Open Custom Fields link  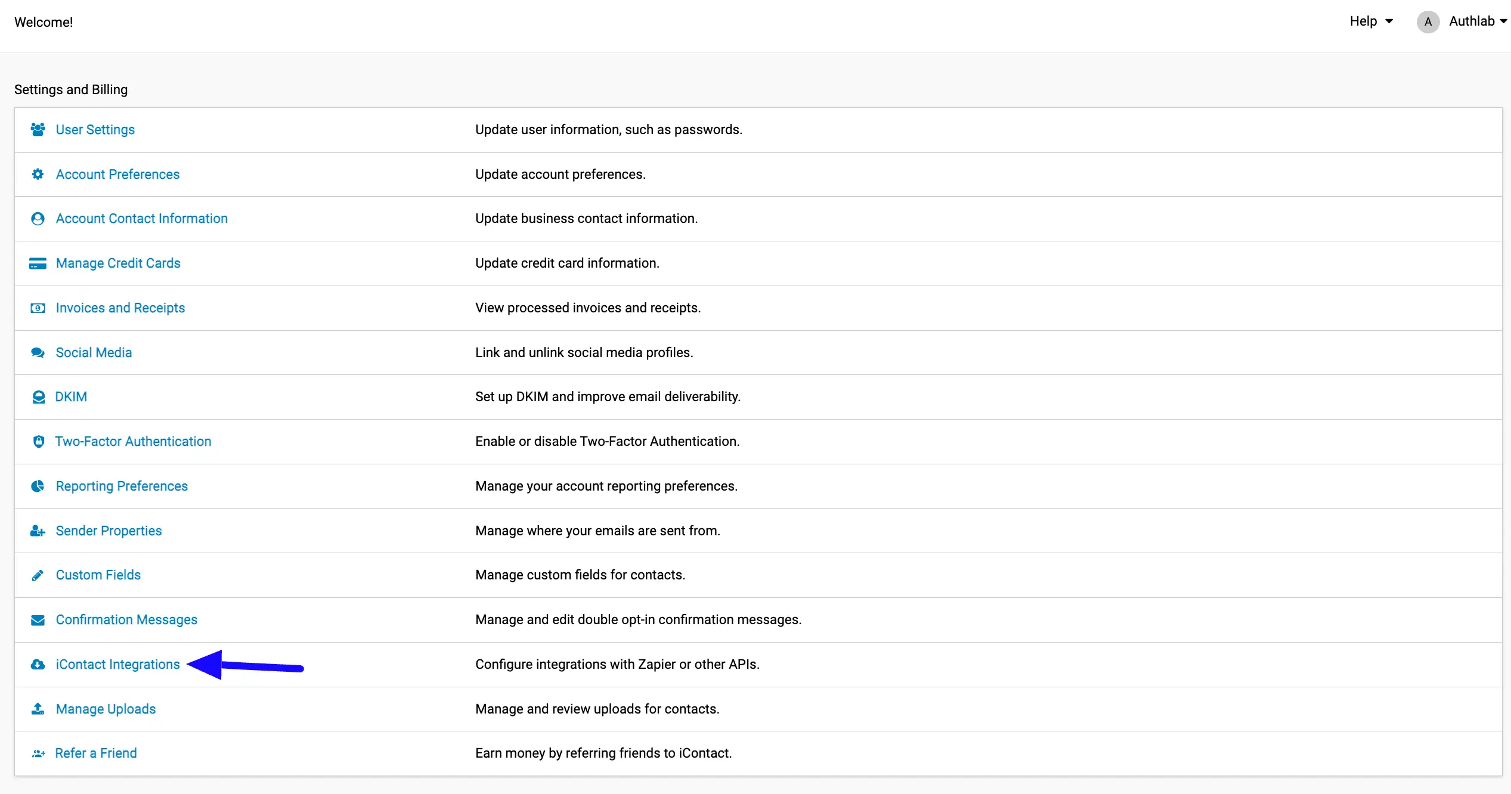tap(98, 575)
